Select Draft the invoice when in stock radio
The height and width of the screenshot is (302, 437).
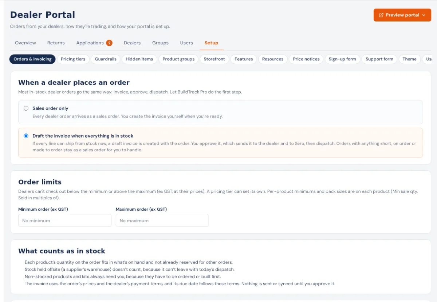pos(26,136)
